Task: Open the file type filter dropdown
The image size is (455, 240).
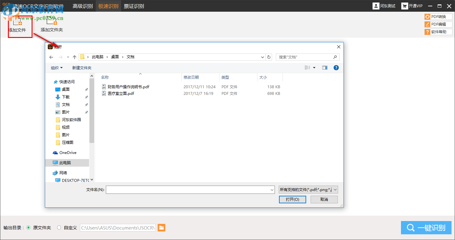Action: click(x=307, y=189)
